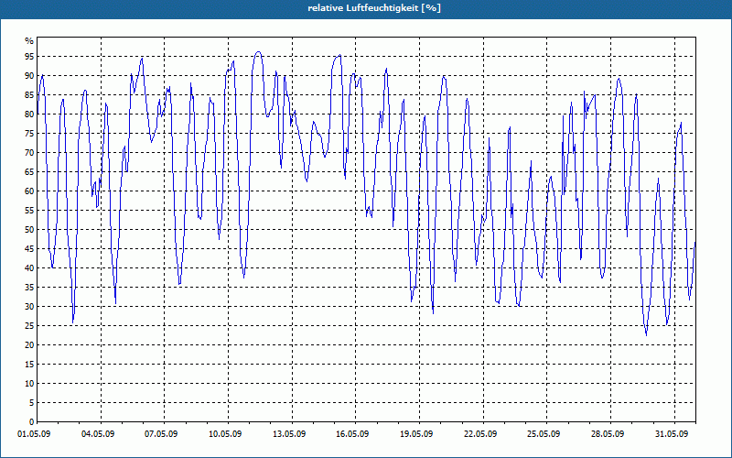Click the 19.05.09 date label

(416, 434)
